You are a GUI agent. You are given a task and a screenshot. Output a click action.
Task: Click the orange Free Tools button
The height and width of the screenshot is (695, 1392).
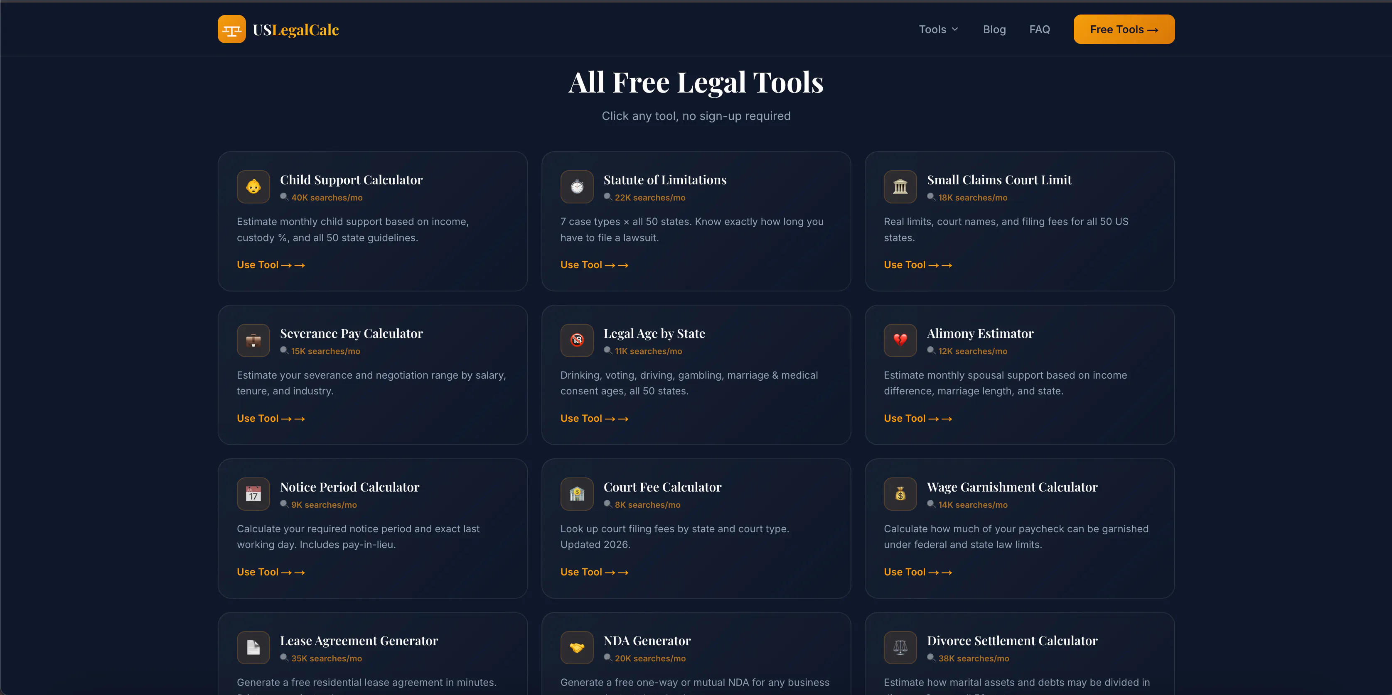(1124, 29)
